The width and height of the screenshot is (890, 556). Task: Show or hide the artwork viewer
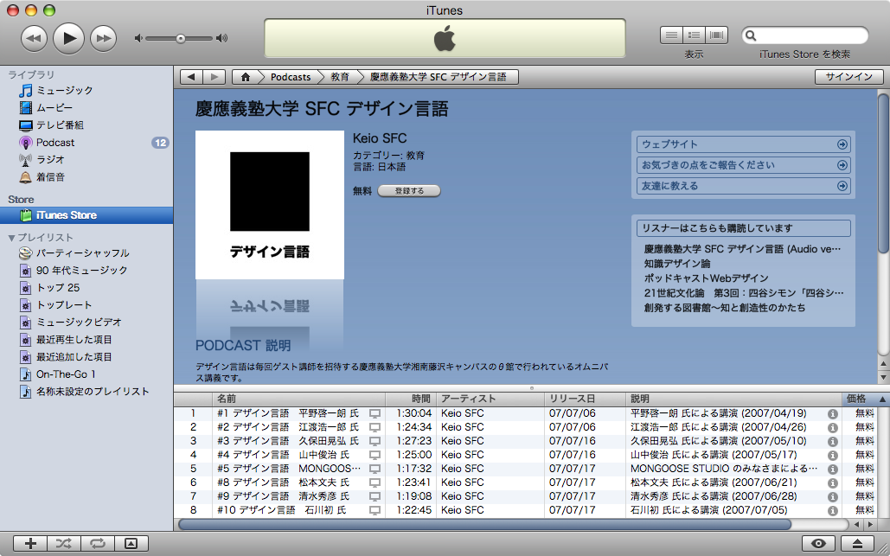(130, 543)
